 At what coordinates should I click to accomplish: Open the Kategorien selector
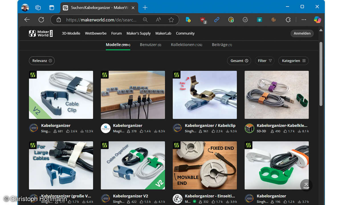point(294,61)
